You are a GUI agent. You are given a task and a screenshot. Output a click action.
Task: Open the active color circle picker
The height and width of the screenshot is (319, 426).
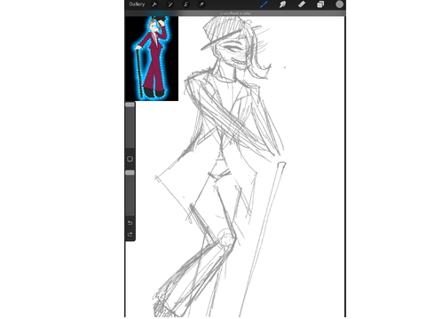340,4
